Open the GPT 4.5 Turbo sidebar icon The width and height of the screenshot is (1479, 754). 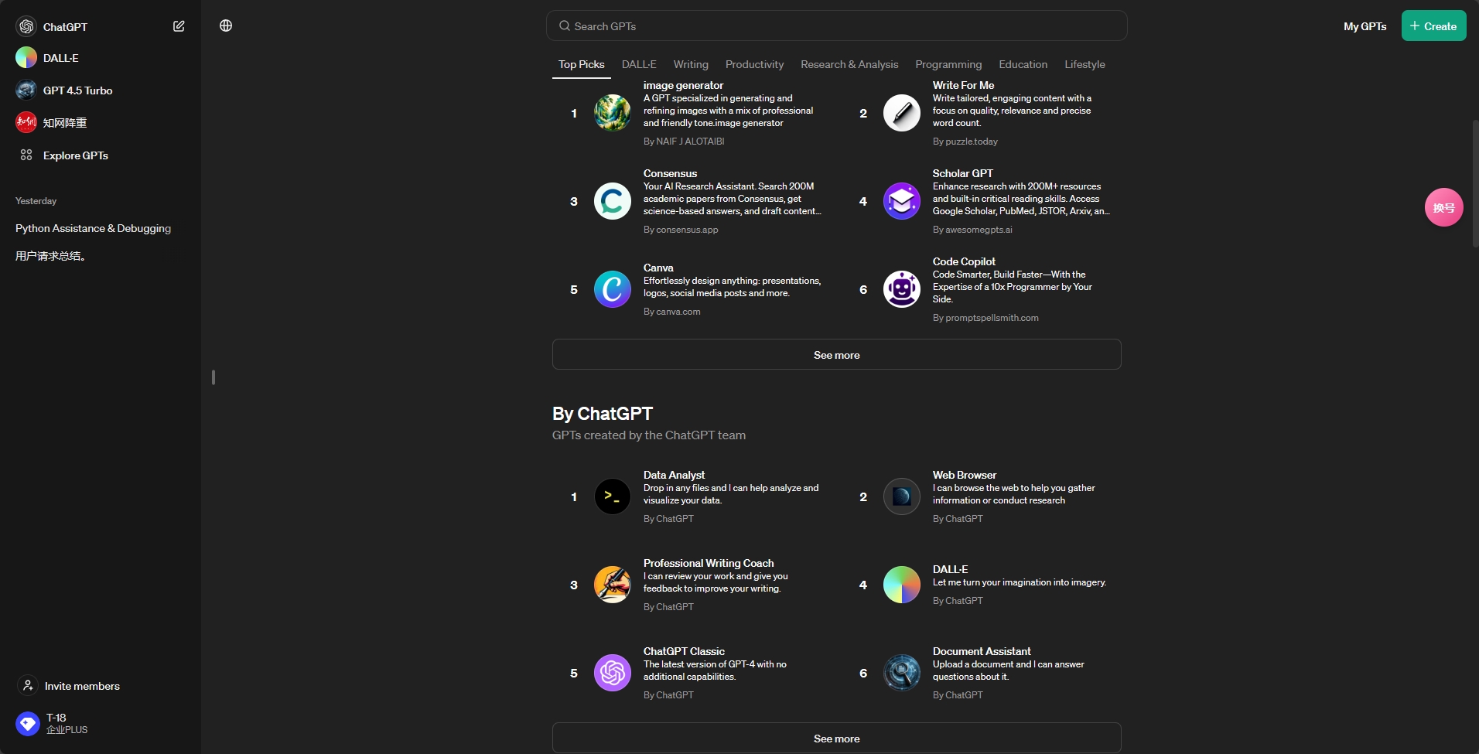pyautogui.click(x=26, y=90)
